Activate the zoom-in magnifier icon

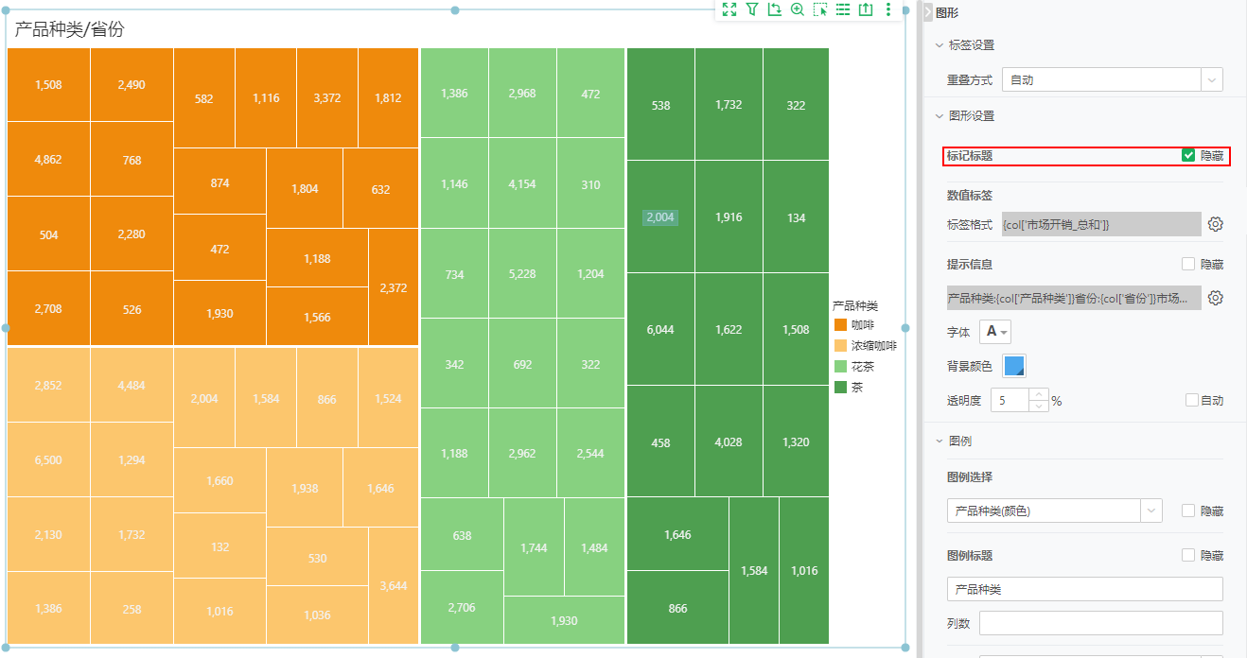coord(798,10)
